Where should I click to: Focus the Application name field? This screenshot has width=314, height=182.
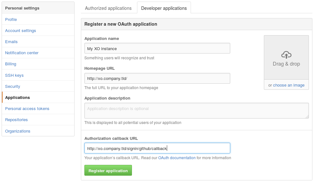click(157, 48)
